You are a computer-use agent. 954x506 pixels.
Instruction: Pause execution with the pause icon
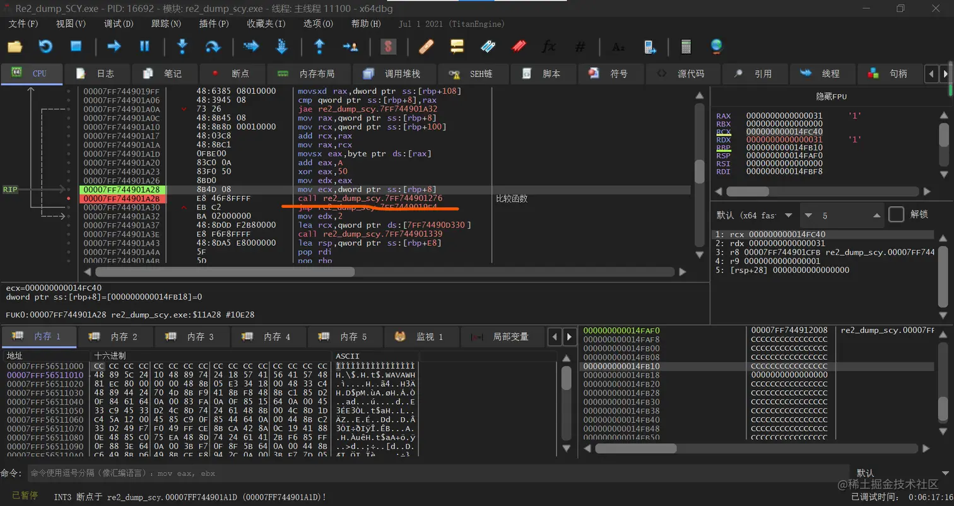coord(144,46)
